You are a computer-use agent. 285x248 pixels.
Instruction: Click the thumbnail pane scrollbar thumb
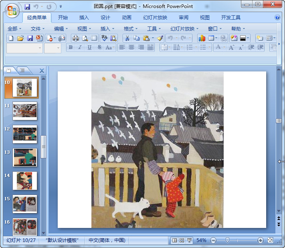coord(43,146)
